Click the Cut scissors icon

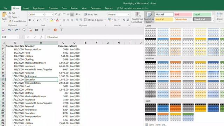point(10,13)
